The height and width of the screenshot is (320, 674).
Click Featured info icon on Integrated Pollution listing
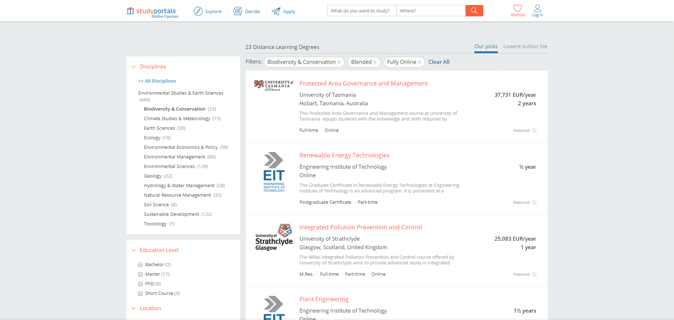click(x=534, y=274)
